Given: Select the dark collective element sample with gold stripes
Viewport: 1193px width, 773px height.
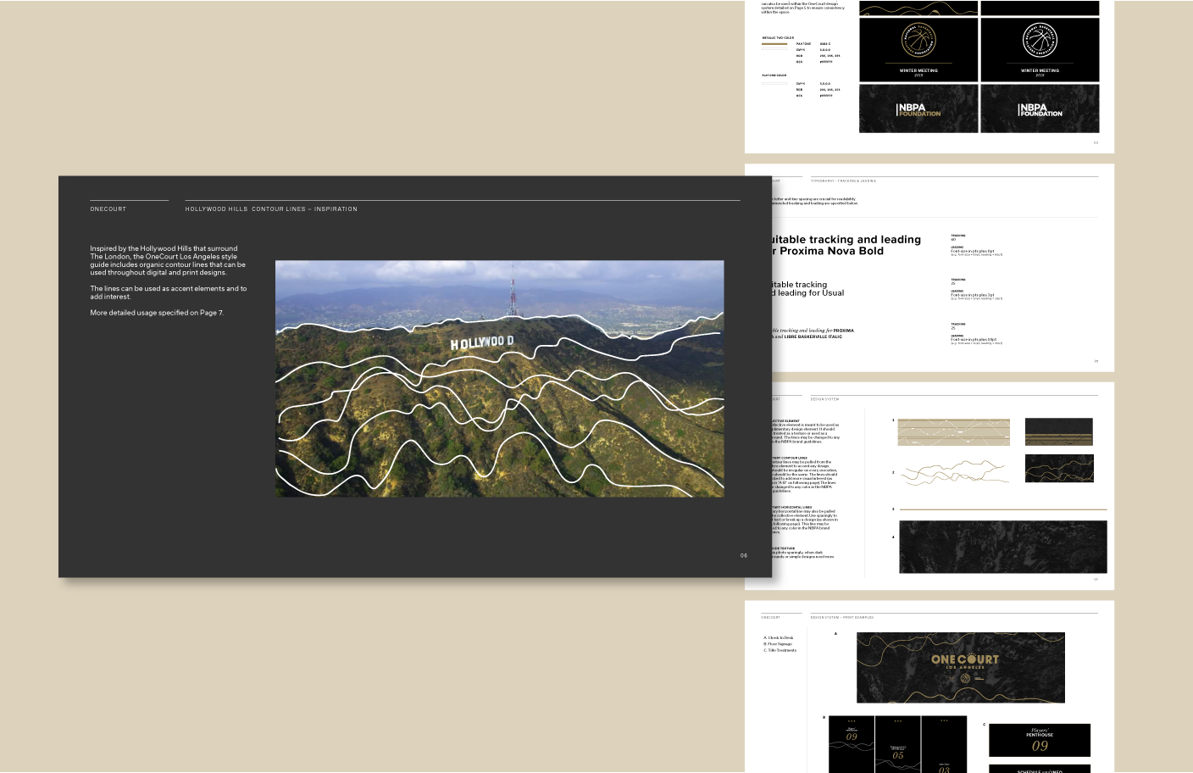Looking at the screenshot, I should pos(1058,431).
